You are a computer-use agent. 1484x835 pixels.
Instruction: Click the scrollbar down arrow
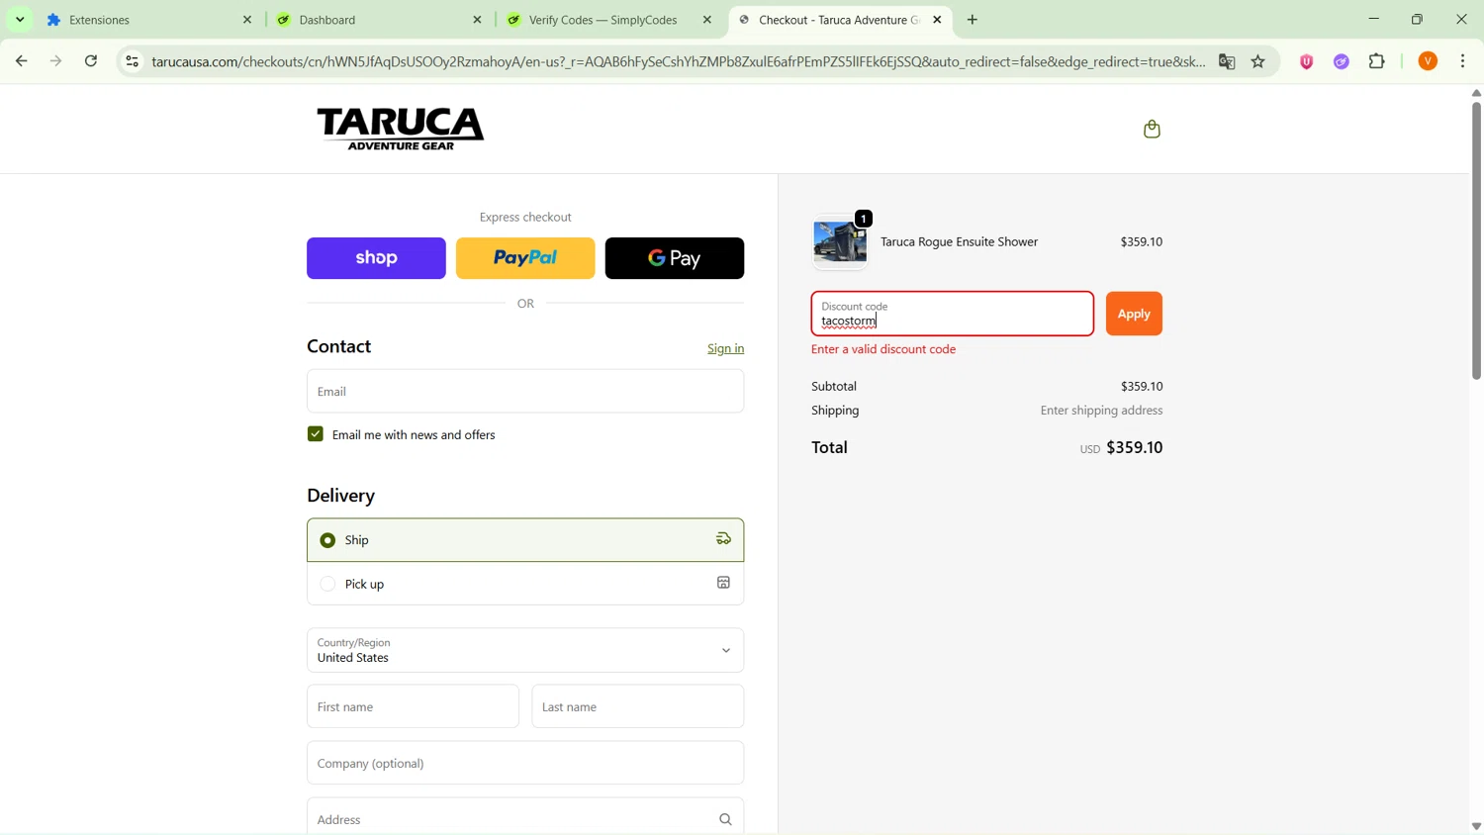tap(1476, 826)
